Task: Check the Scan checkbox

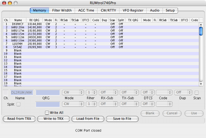Action: [x=197, y=93]
